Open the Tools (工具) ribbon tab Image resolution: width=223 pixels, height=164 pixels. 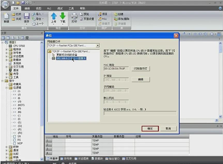(71, 8)
